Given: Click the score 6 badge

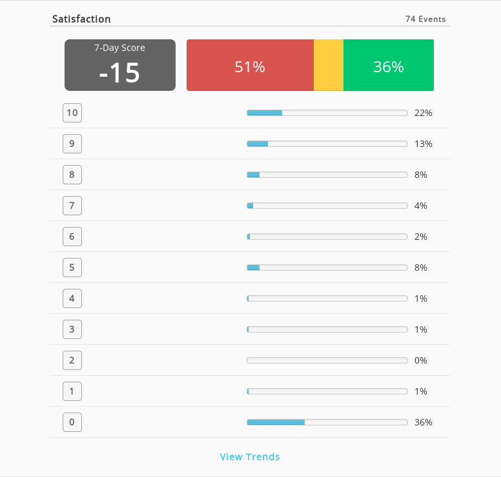Looking at the screenshot, I should coord(72,237).
